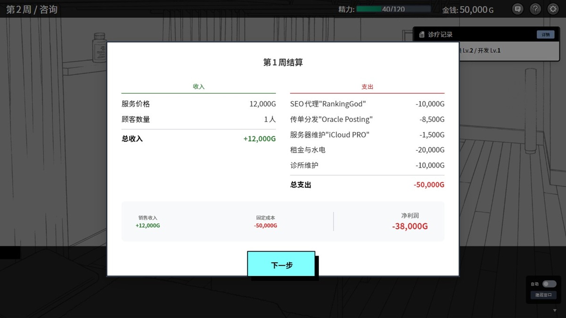Click the 金钱 50,000G money display

tap(468, 9)
